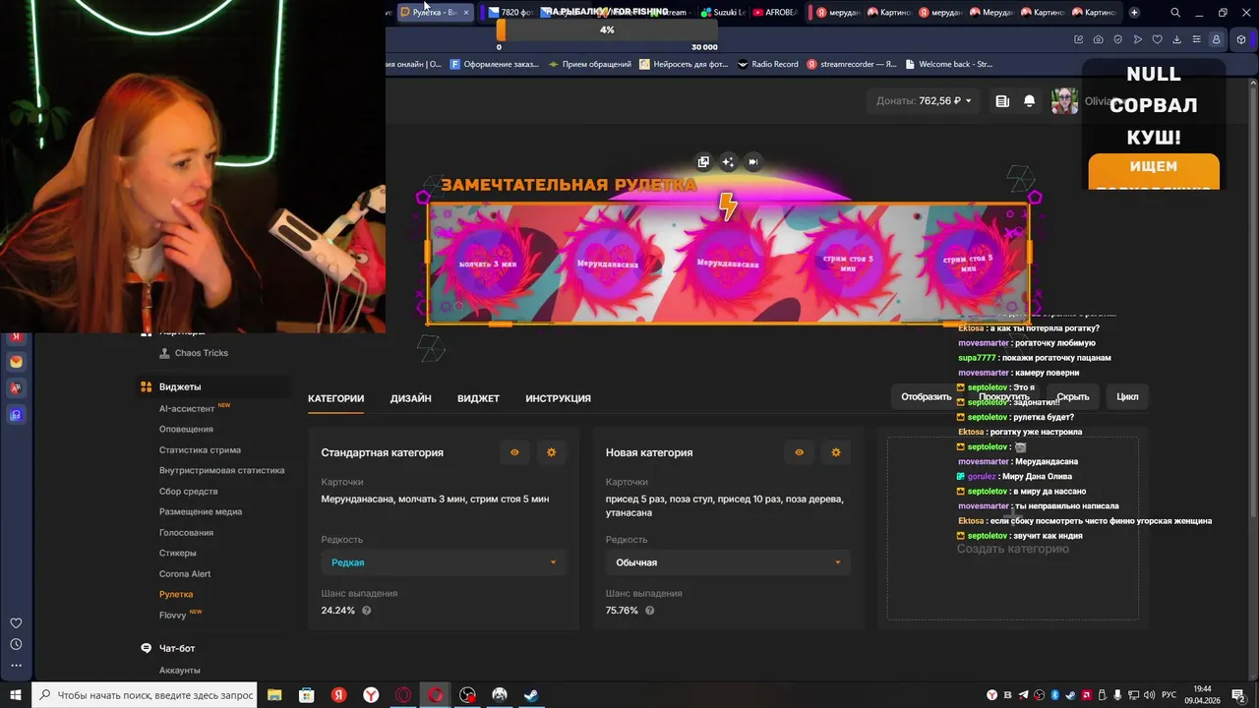This screenshot has width=1259, height=708.
Task: Open Стикеры in sidebar
Action: click(x=177, y=553)
